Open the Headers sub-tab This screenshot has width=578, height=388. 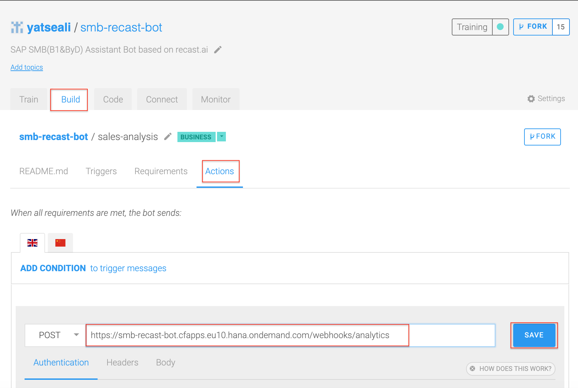(122, 362)
